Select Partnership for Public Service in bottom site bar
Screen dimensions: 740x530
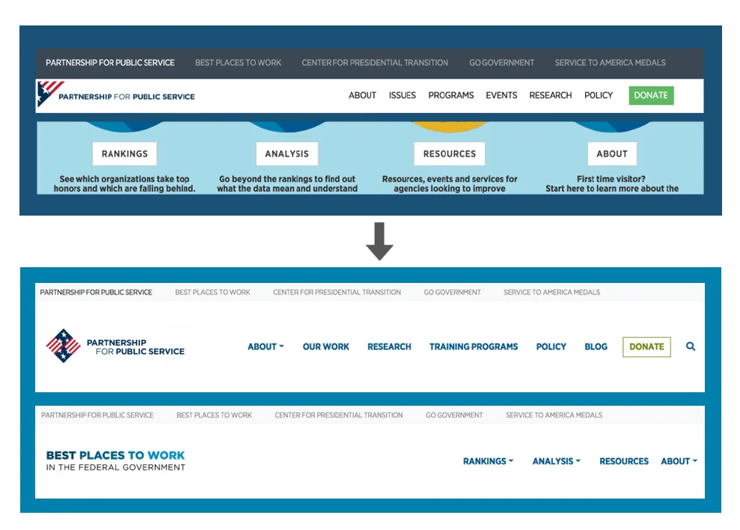coord(97,415)
